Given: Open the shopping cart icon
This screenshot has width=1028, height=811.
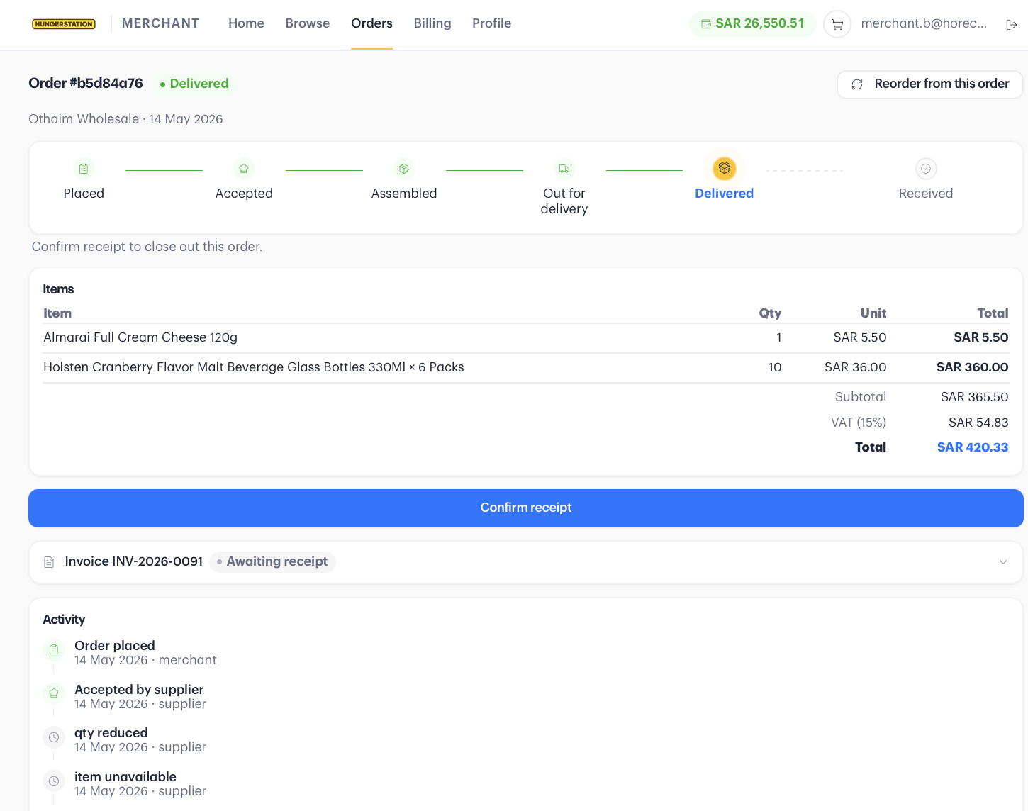Looking at the screenshot, I should (x=837, y=25).
